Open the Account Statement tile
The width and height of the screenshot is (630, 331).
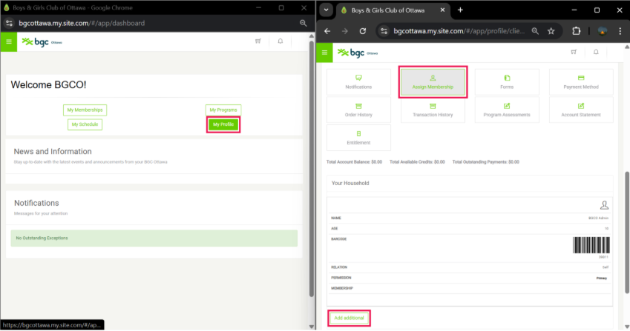581,110
